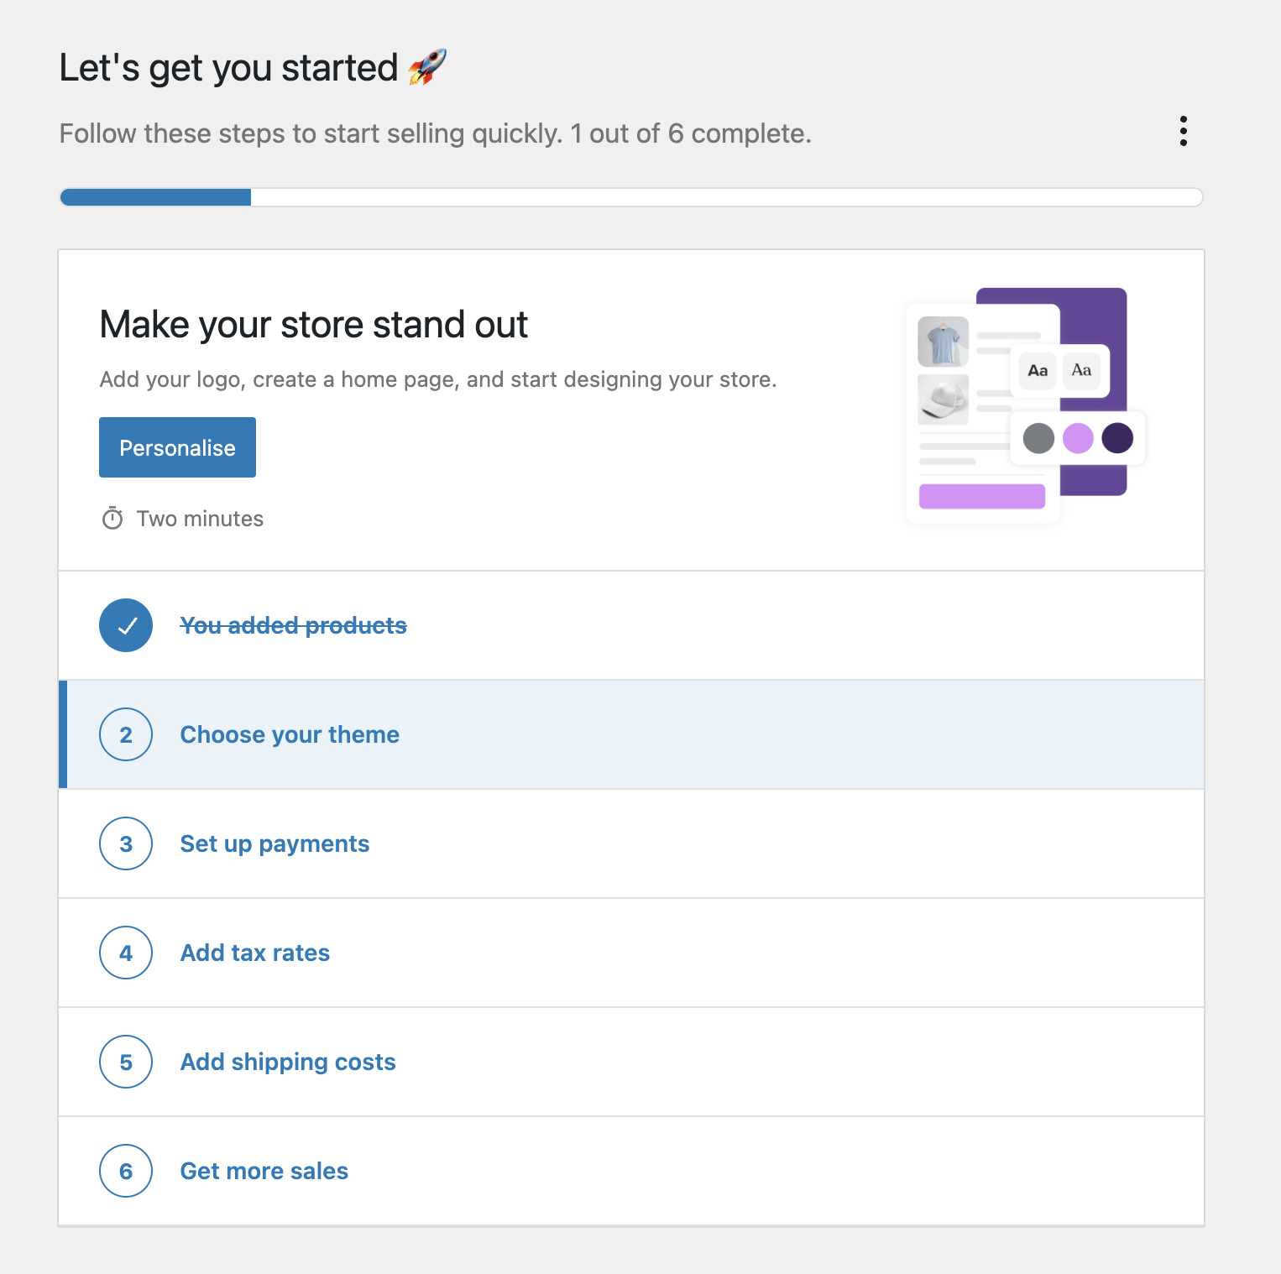Open the task list options kebab menu
This screenshot has height=1274, width=1281.
pos(1184,131)
